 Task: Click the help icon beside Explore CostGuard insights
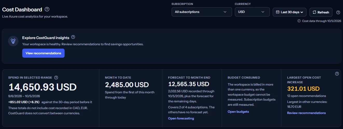(73, 37)
